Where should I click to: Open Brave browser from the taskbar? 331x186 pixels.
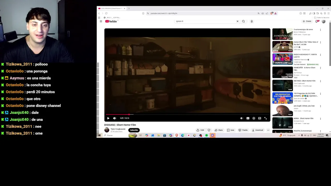tap(177, 135)
